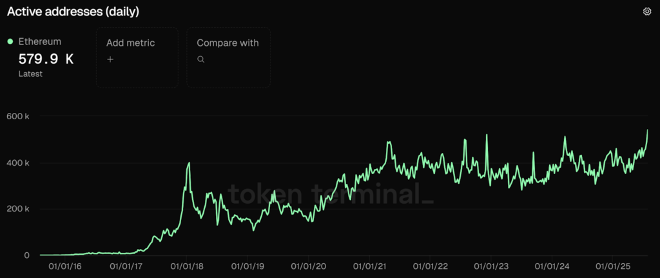Click the Latest label under Ethereum value
This screenshot has height=278, width=660.
30,74
